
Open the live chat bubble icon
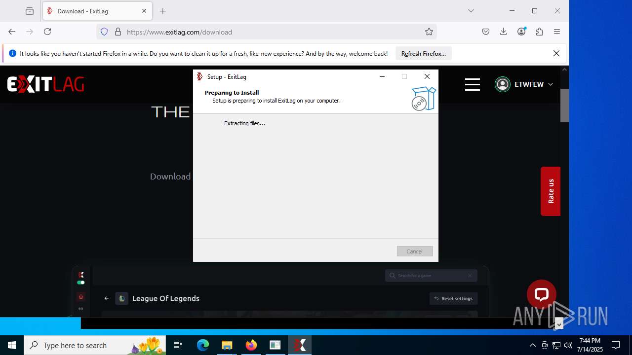[542, 294]
